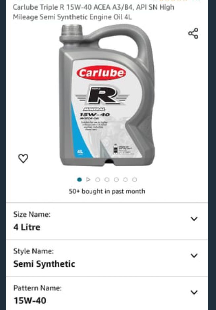
Task: Select the sixth carousel image dot
Action: 126,180
